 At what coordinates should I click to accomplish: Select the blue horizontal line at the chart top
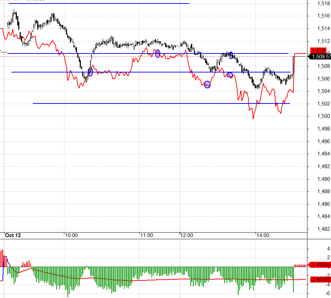click(x=98, y=4)
